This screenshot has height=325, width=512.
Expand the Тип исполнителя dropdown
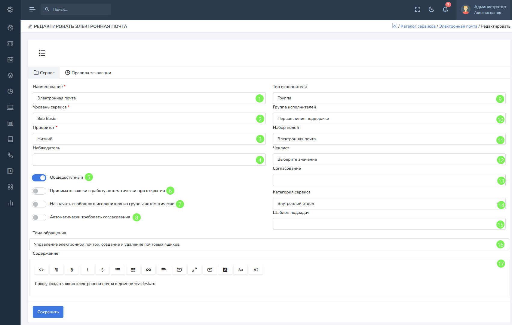(x=385, y=98)
